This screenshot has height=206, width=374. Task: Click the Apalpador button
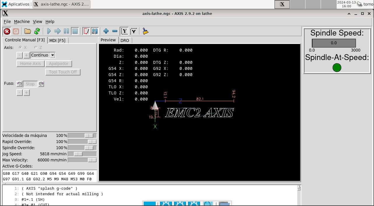pos(59,64)
